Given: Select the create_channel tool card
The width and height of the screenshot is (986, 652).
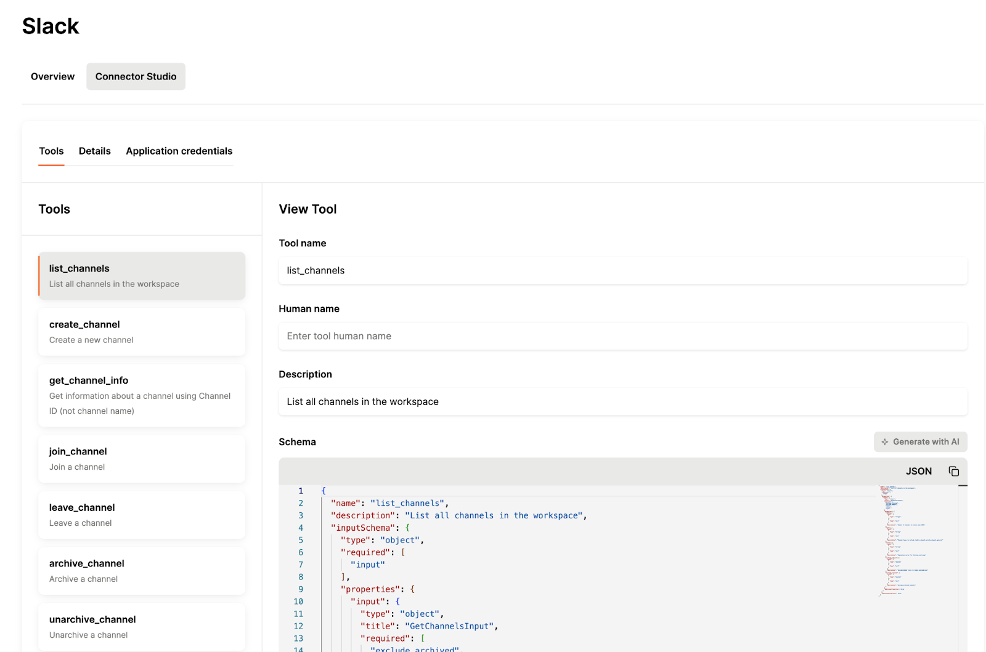Looking at the screenshot, I should point(142,332).
